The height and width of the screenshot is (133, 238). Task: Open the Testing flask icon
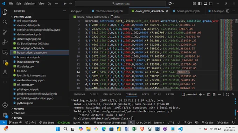click(5, 72)
